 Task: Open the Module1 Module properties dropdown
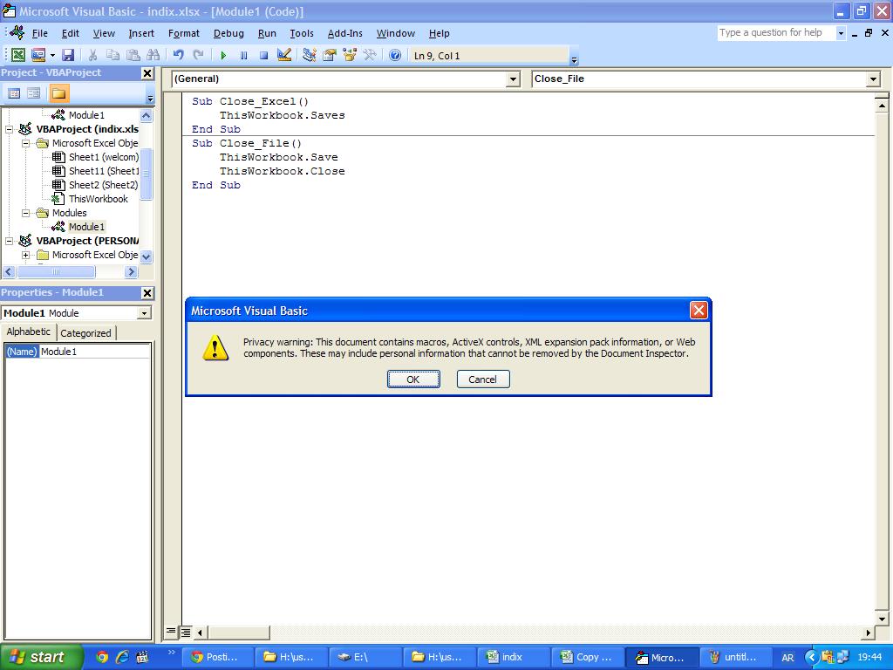144,313
